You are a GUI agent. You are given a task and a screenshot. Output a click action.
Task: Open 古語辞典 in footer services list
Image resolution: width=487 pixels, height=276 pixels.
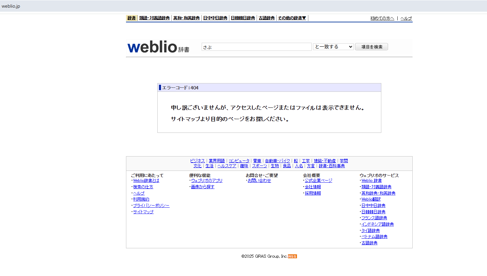369,243
